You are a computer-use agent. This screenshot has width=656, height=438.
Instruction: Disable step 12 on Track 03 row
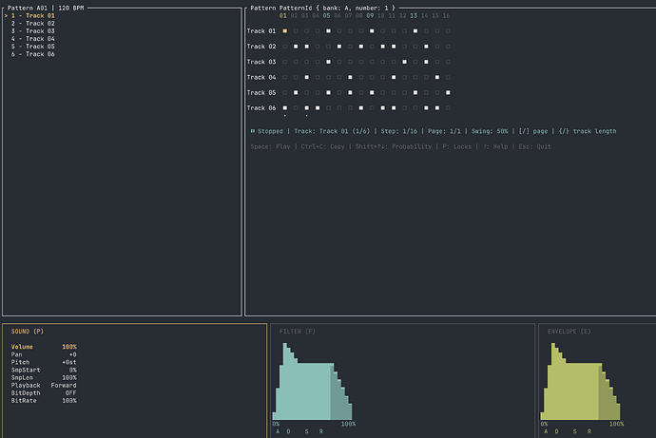(x=405, y=62)
